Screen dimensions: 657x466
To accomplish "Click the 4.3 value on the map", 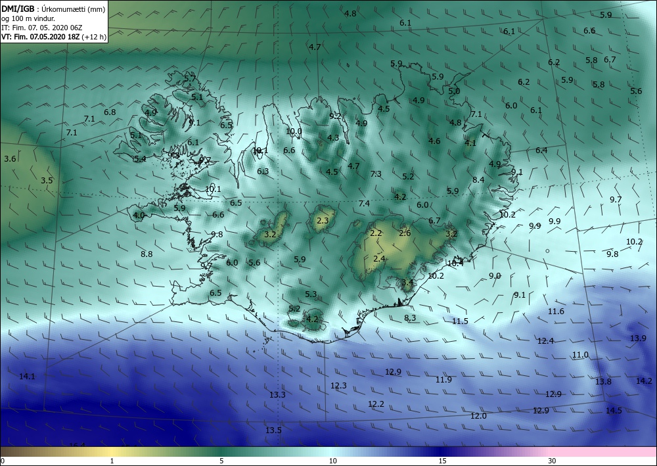I will [x=333, y=138].
